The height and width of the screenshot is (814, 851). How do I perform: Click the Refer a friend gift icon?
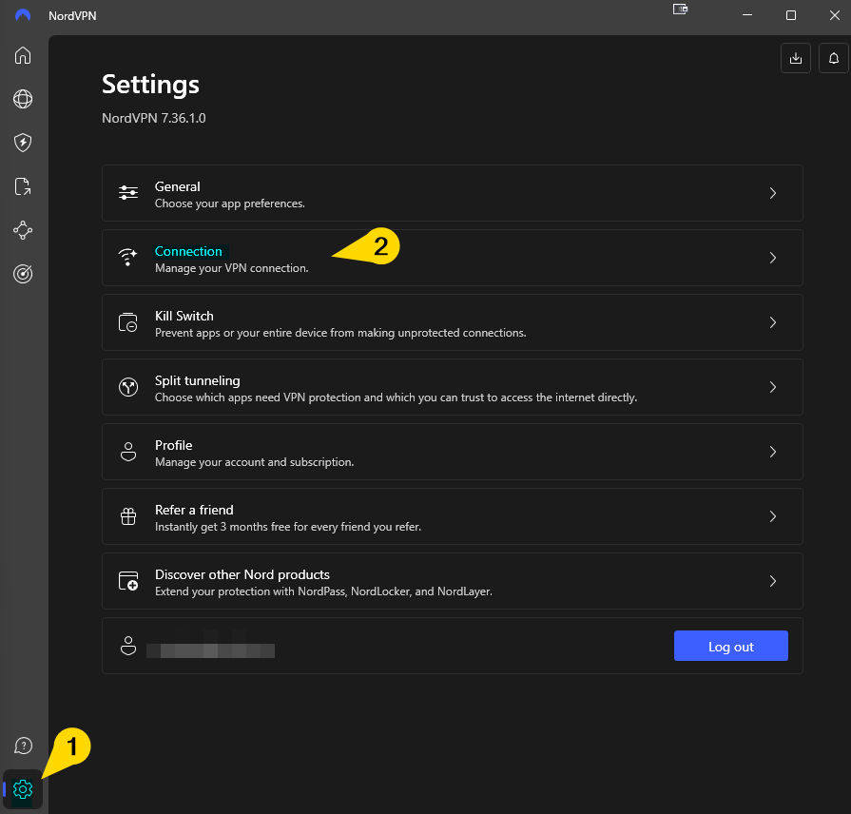pyautogui.click(x=128, y=516)
